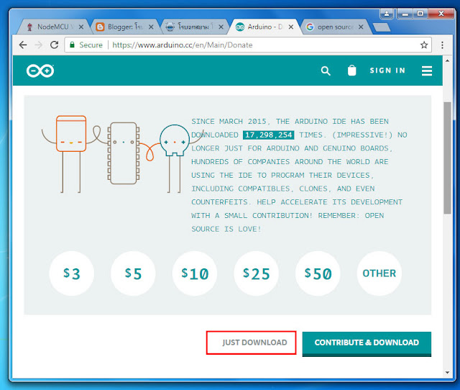Image resolution: width=460 pixels, height=390 pixels.
Task: Click the browser forward arrow
Action: coord(38,45)
